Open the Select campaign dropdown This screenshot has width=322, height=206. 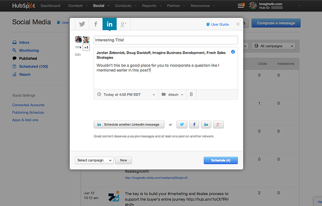click(94, 160)
